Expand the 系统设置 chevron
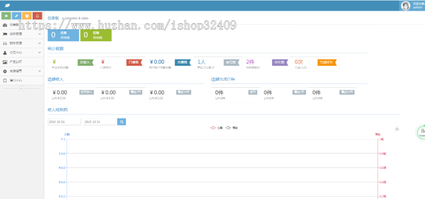This screenshot has width=425, height=199. [x=40, y=71]
